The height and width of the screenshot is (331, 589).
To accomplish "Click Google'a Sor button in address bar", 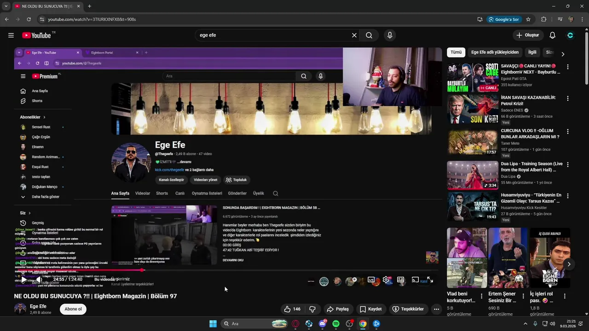I will coord(504,19).
